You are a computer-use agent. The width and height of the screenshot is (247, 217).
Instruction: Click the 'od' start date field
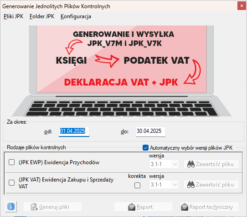click(74, 131)
